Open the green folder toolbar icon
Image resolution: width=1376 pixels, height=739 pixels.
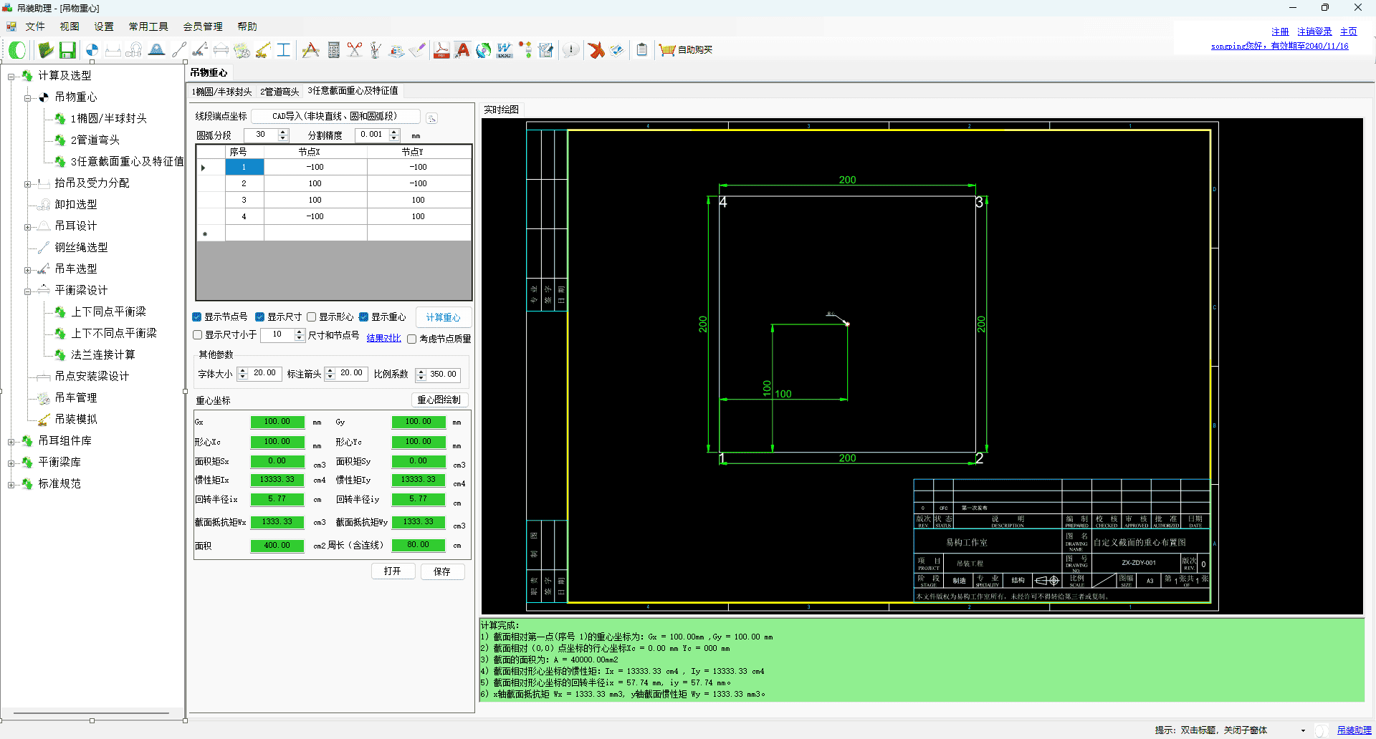click(46, 50)
